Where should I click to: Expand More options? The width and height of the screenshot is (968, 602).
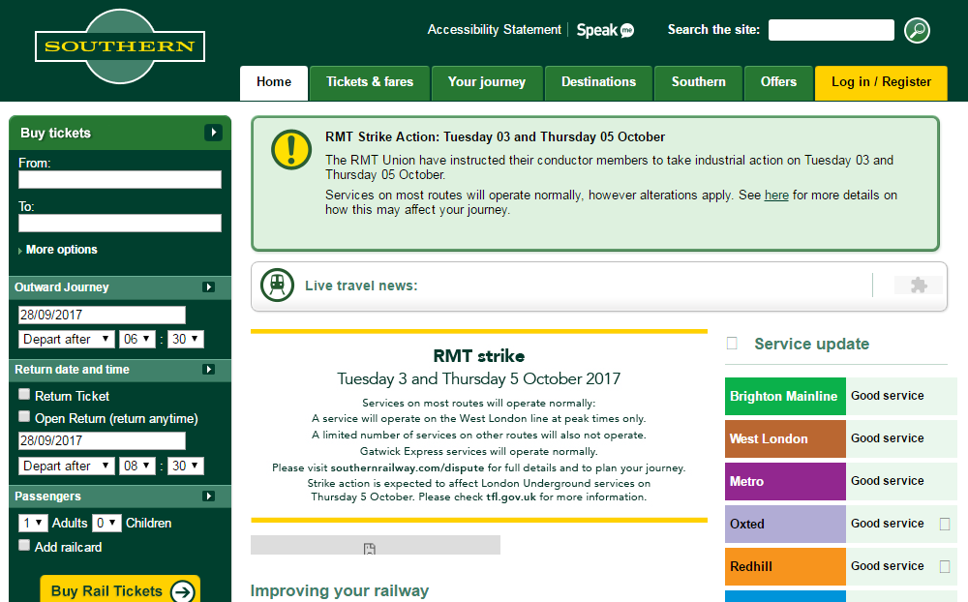61,250
